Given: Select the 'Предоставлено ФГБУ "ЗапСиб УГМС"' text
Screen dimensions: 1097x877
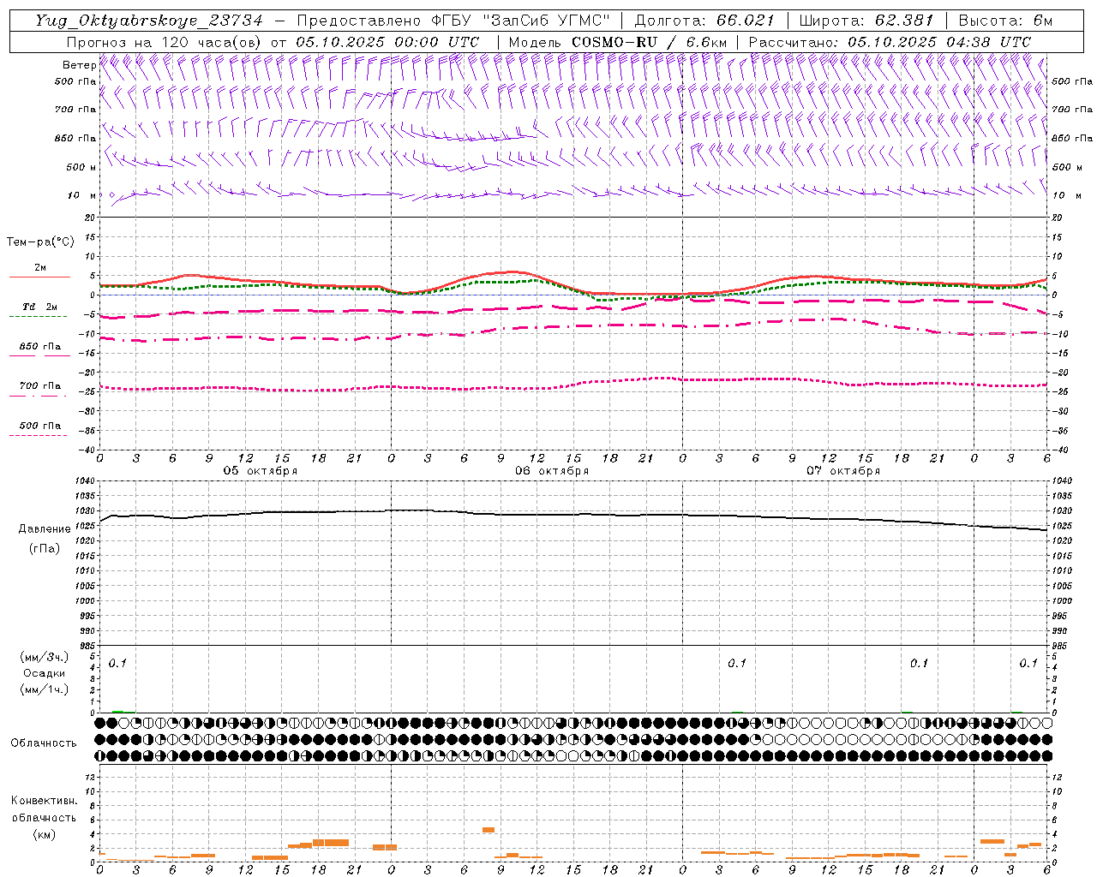Looking at the screenshot, I should pyautogui.click(x=454, y=21).
